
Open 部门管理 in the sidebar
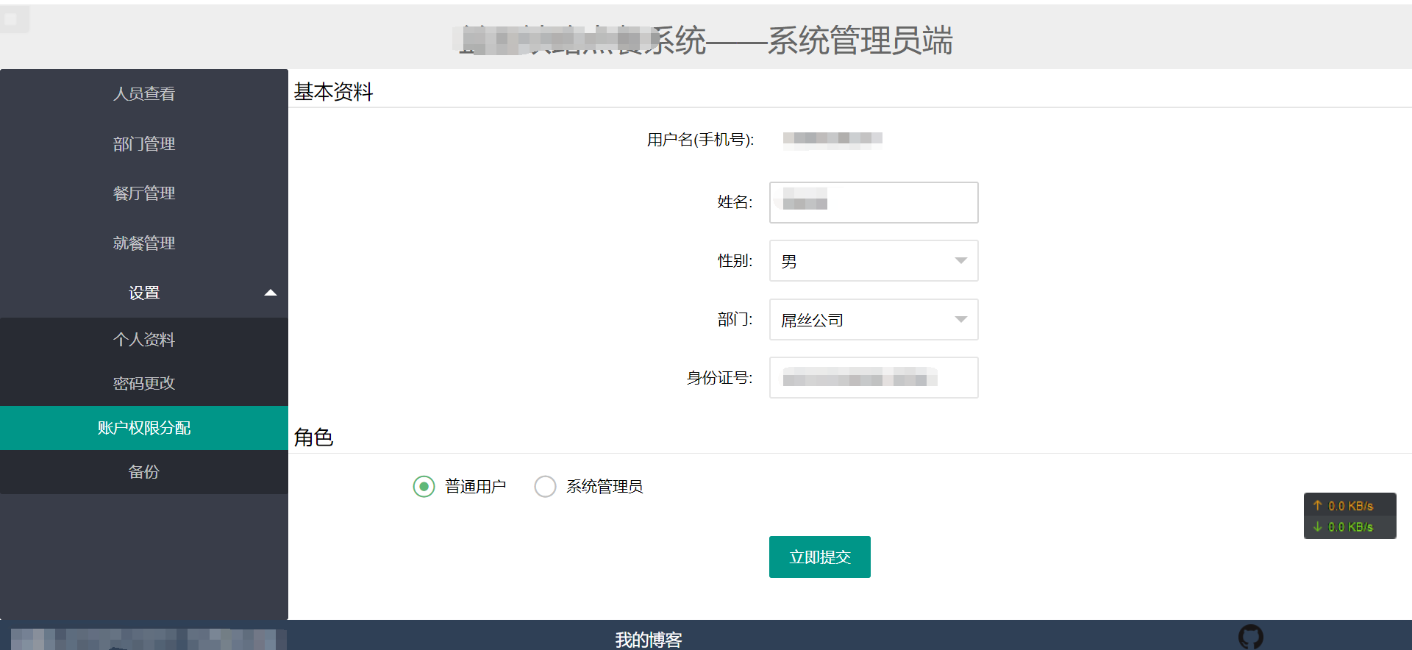coord(144,144)
